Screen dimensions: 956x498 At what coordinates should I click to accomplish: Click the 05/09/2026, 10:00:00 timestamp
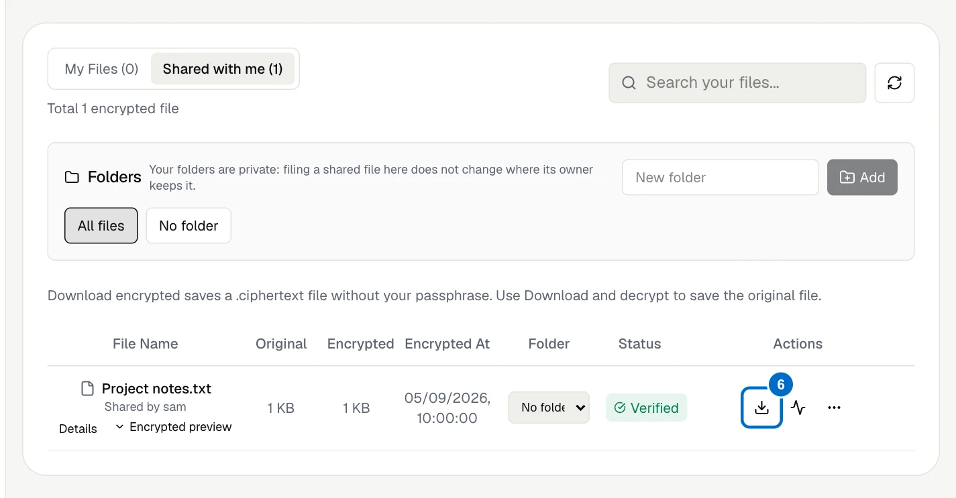pyautogui.click(x=447, y=408)
